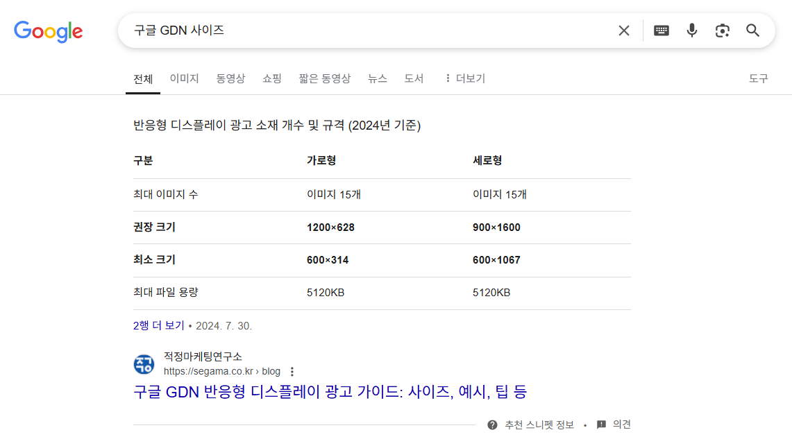Click the 600×1067 cell
The image size is (792, 446).
click(x=496, y=260)
